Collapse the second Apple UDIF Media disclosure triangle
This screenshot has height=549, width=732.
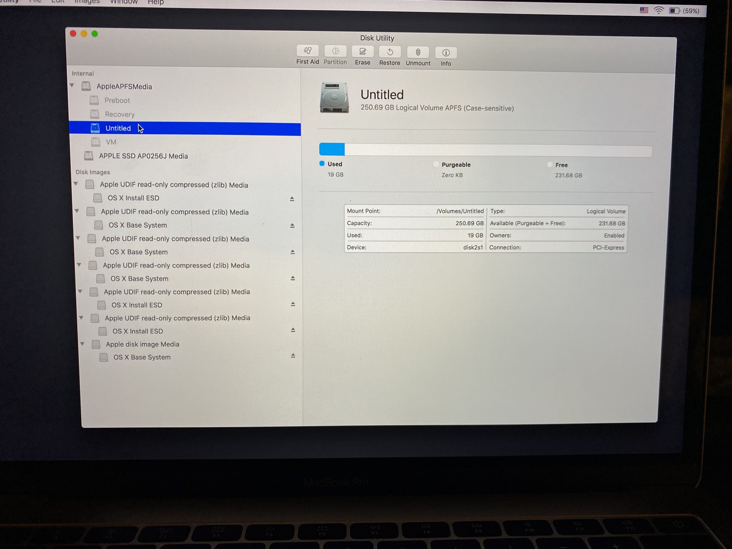pos(77,210)
